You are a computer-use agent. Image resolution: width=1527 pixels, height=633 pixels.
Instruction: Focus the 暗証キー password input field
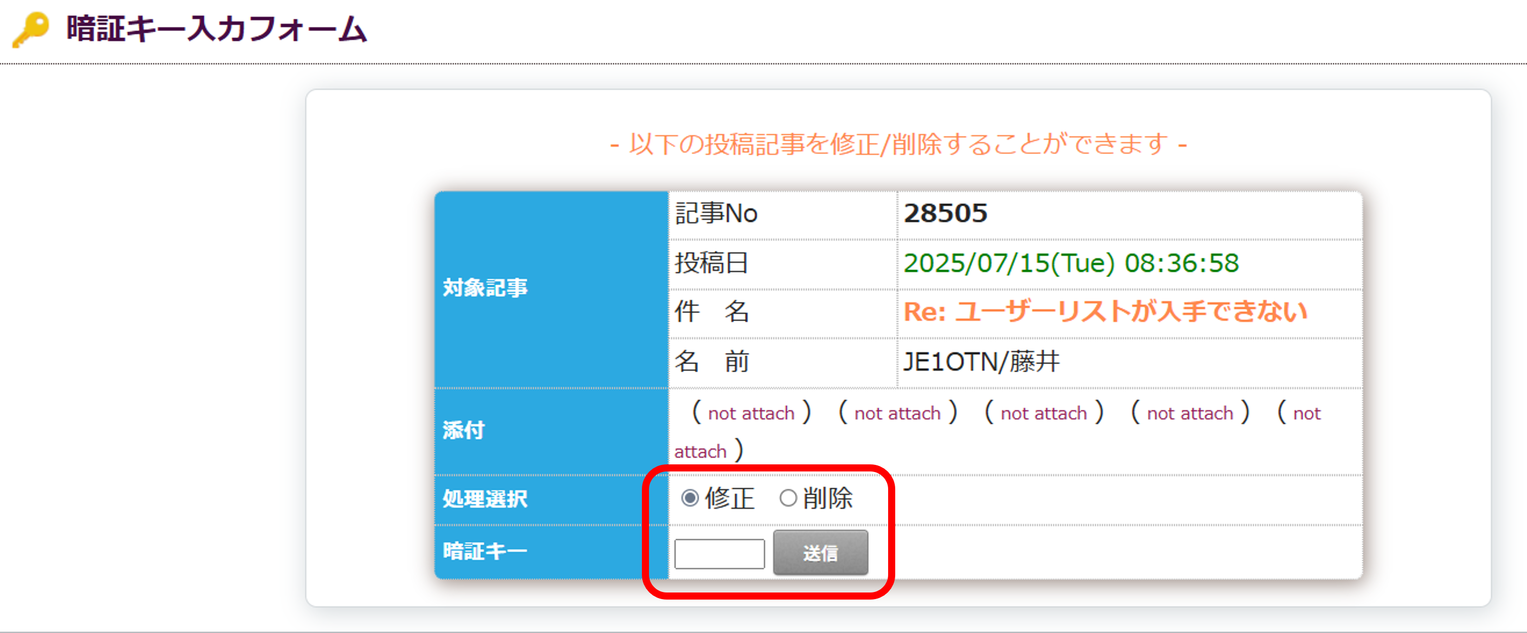point(719,553)
